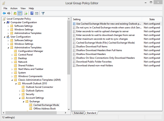Open the Help menu

click(x=31, y=8)
